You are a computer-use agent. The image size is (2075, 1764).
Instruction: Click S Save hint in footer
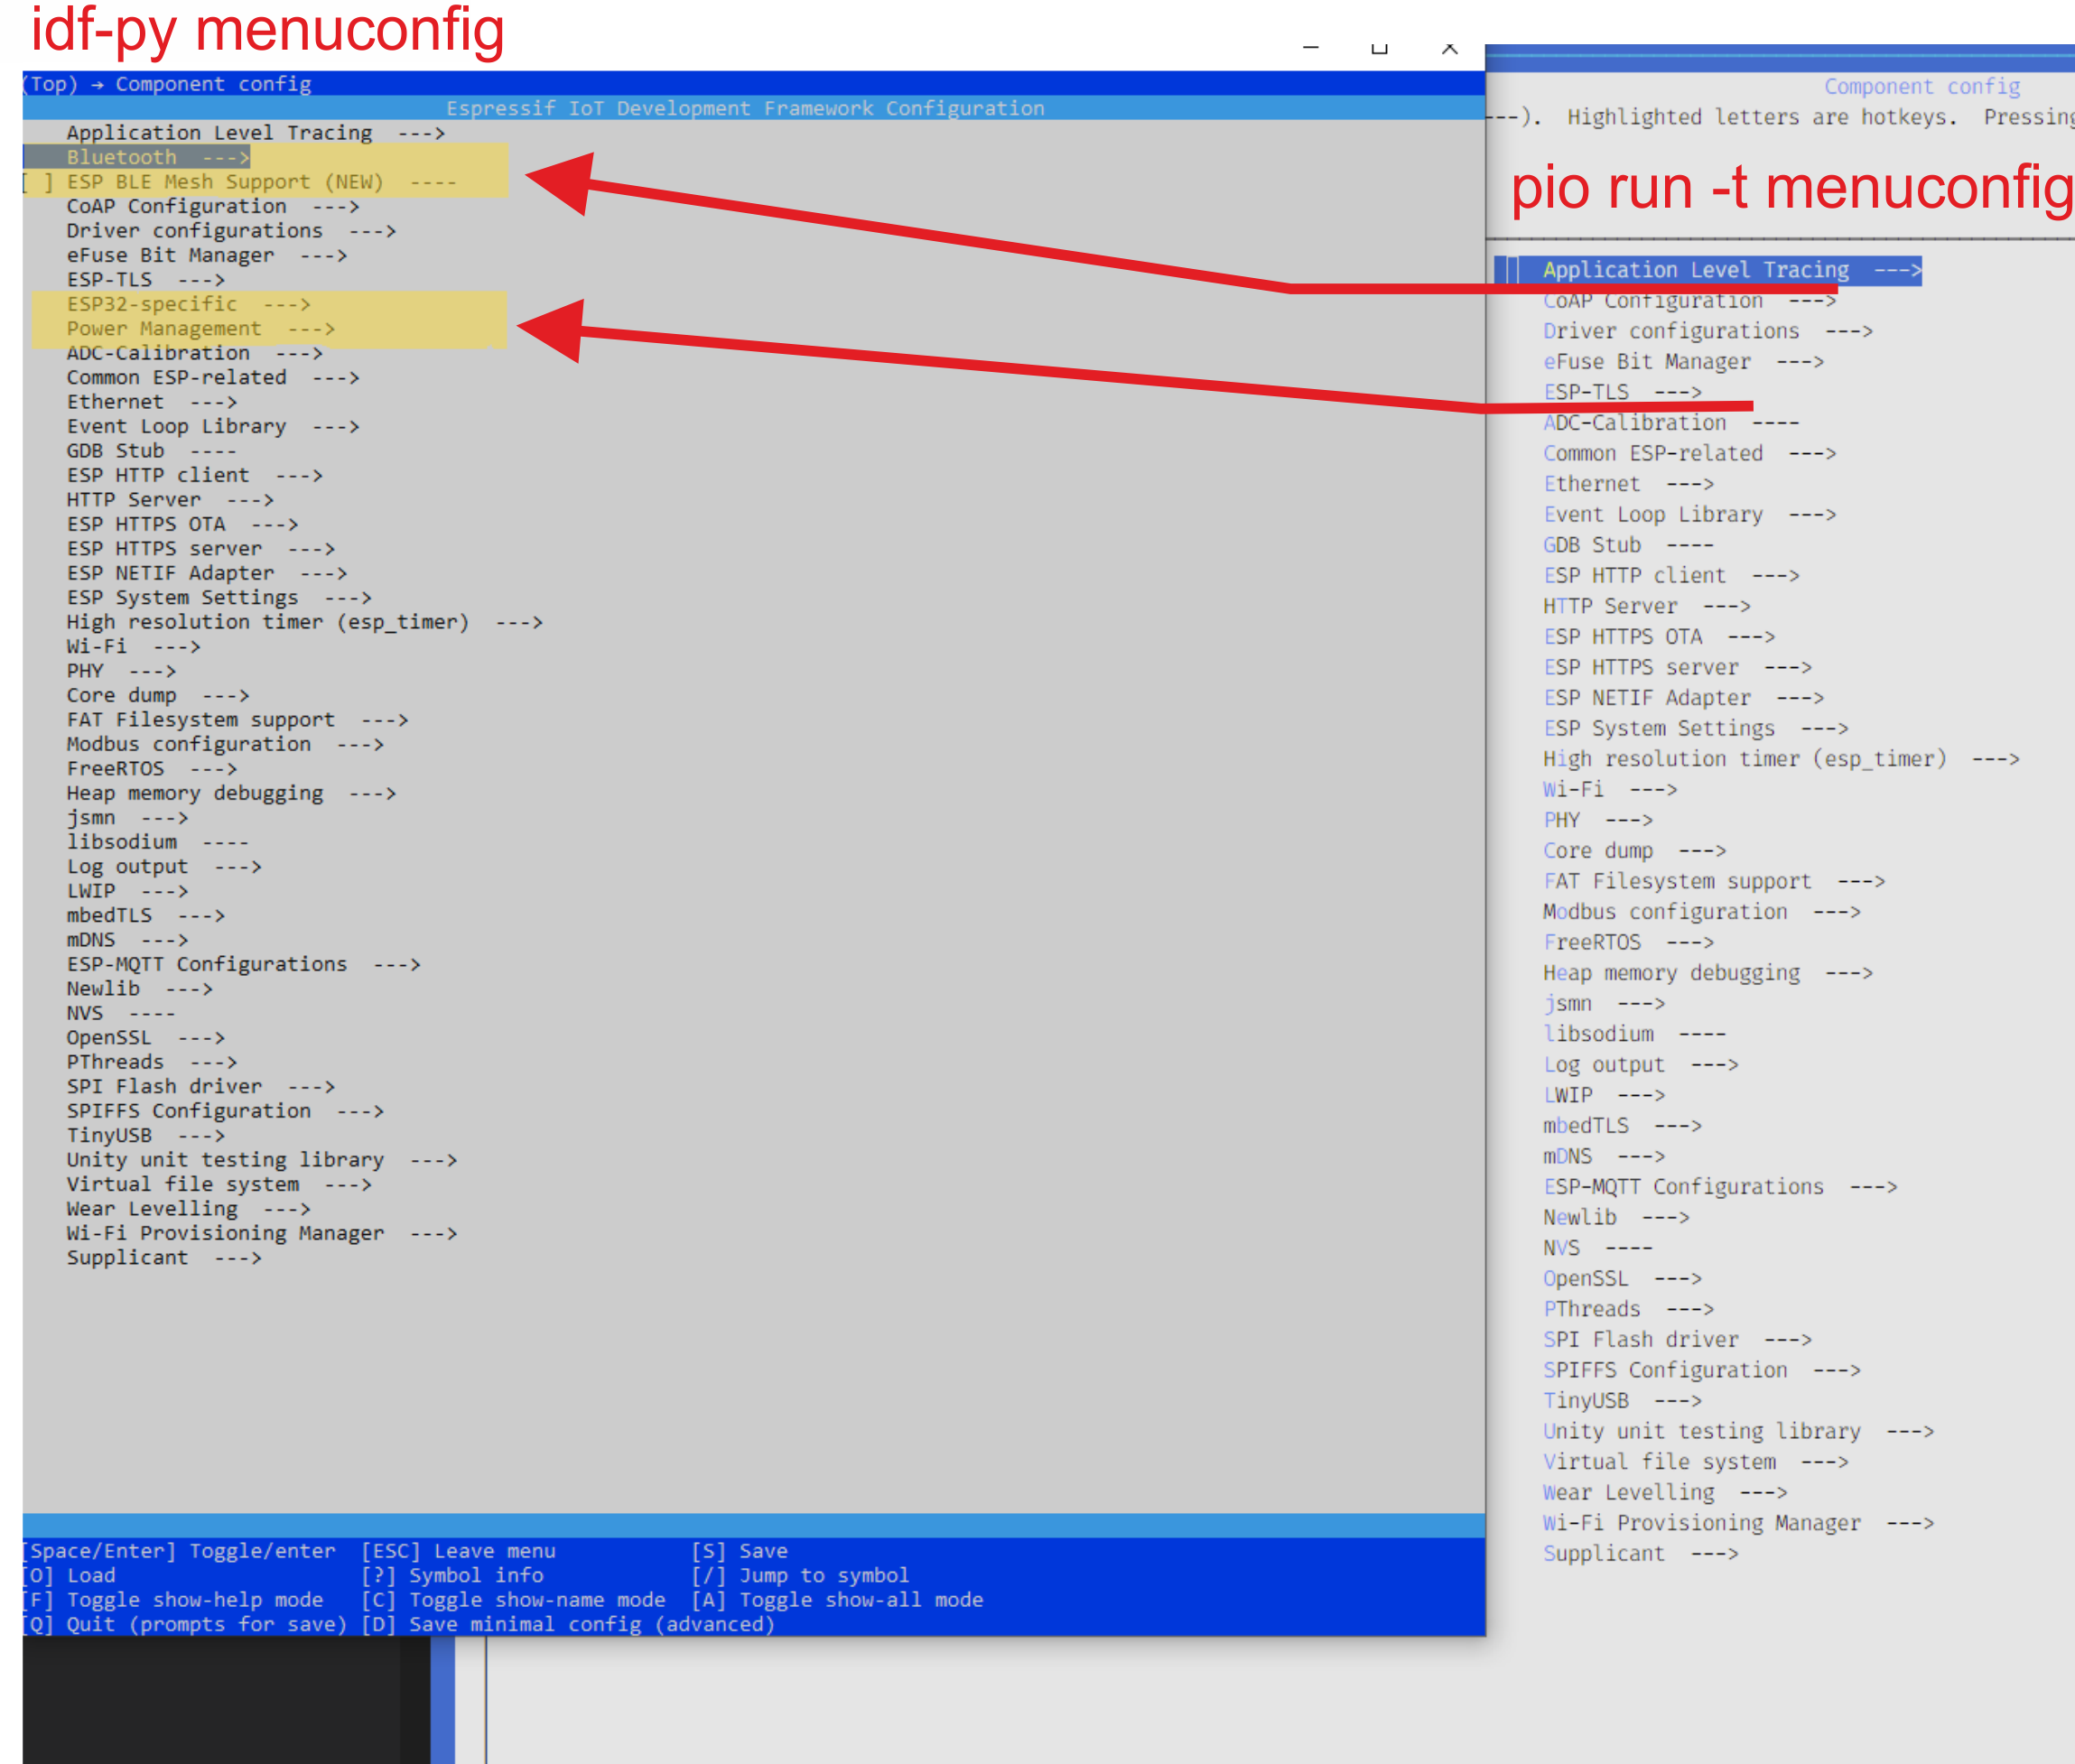pyautogui.click(x=739, y=1551)
